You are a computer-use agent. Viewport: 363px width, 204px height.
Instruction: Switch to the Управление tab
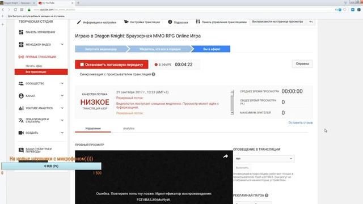tap(93, 129)
